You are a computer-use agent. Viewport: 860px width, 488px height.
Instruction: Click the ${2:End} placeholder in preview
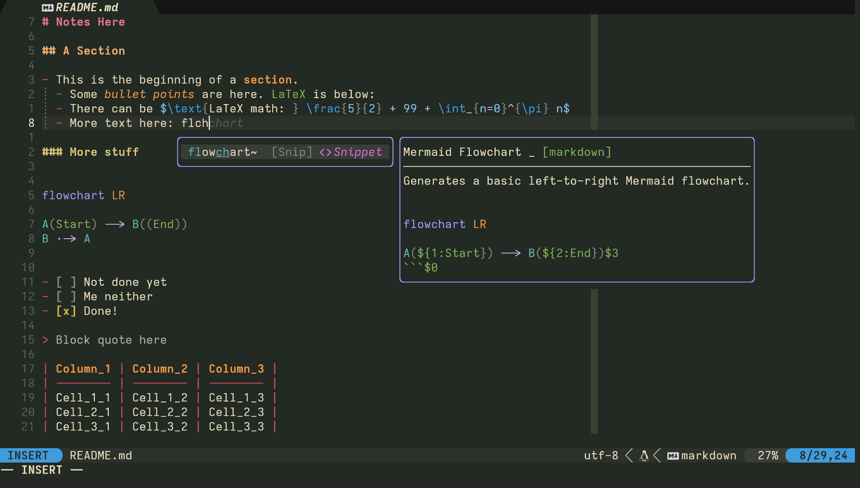click(x=570, y=253)
